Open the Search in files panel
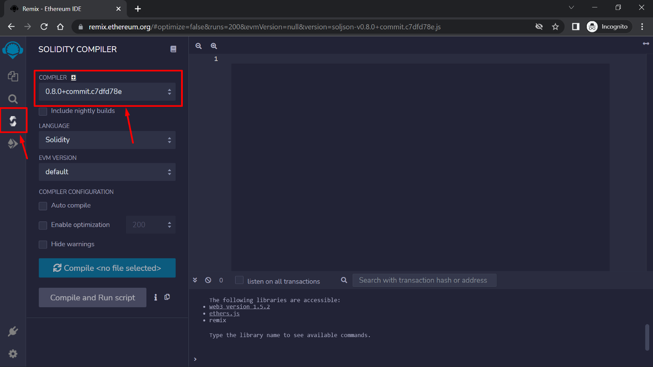 (x=13, y=99)
